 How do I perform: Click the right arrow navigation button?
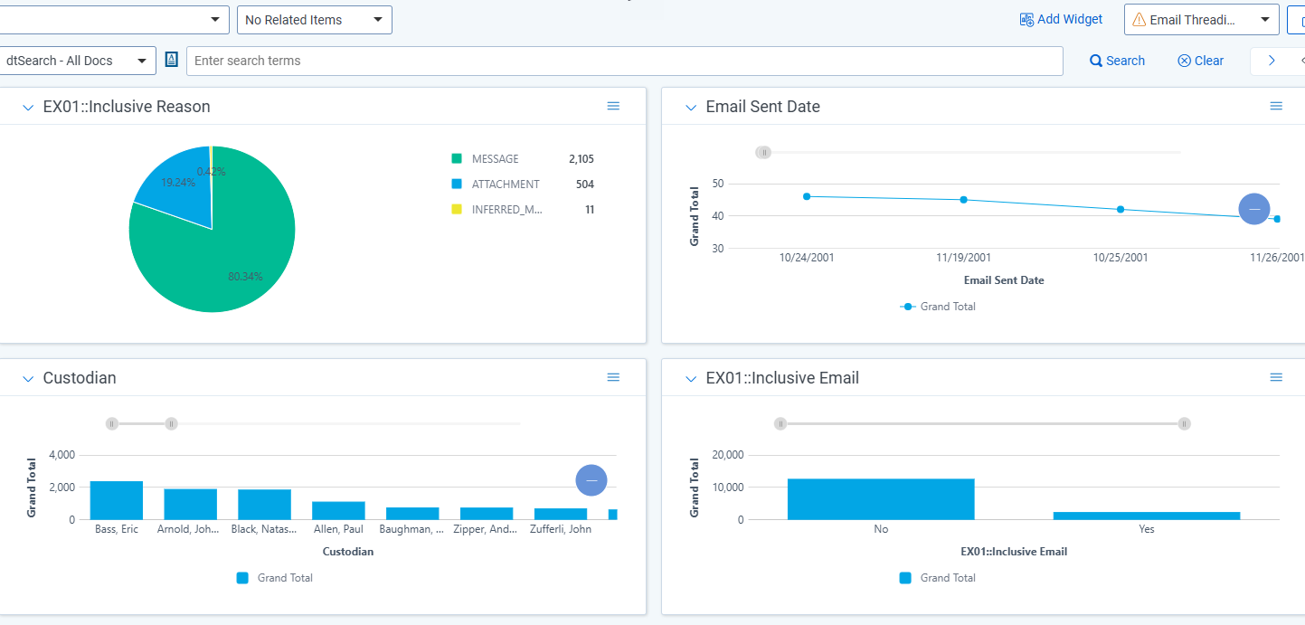[x=1272, y=61]
